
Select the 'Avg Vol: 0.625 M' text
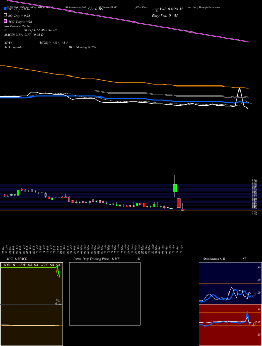click(167, 9)
